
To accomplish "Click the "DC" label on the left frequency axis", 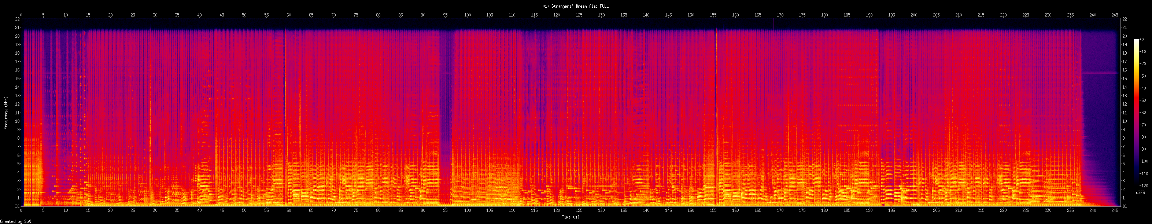I will click(x=18, y=206).
